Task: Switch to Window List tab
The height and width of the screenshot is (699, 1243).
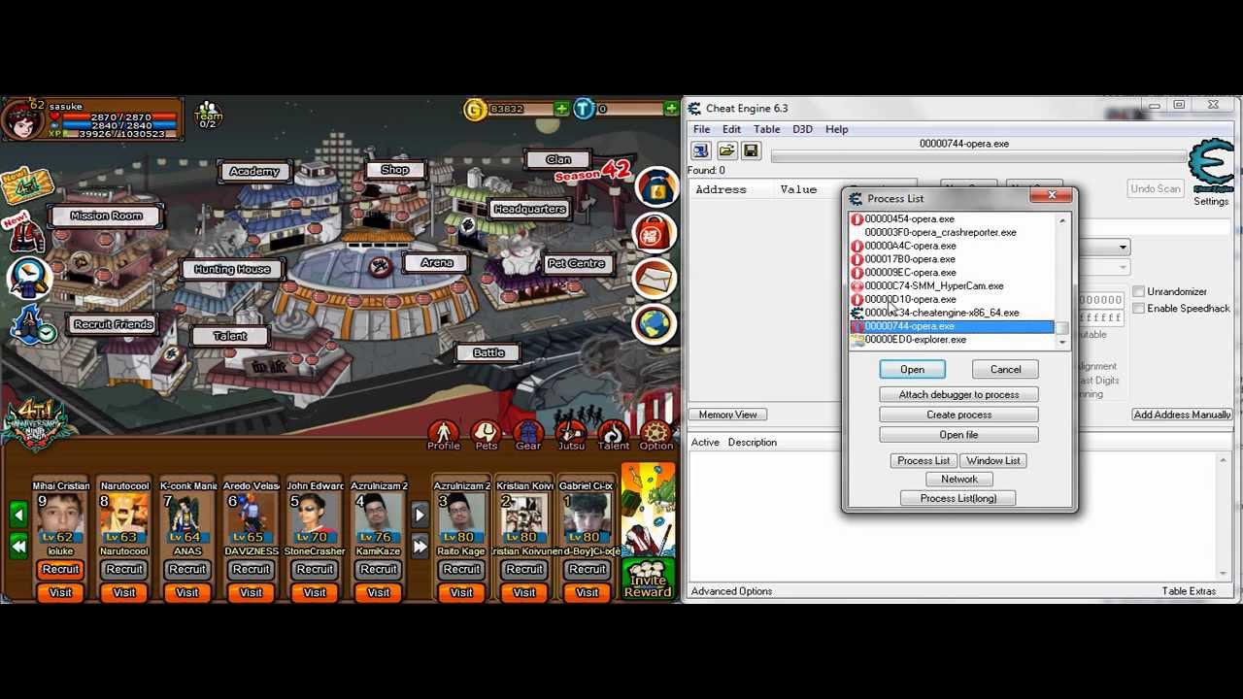Action: 992,460
